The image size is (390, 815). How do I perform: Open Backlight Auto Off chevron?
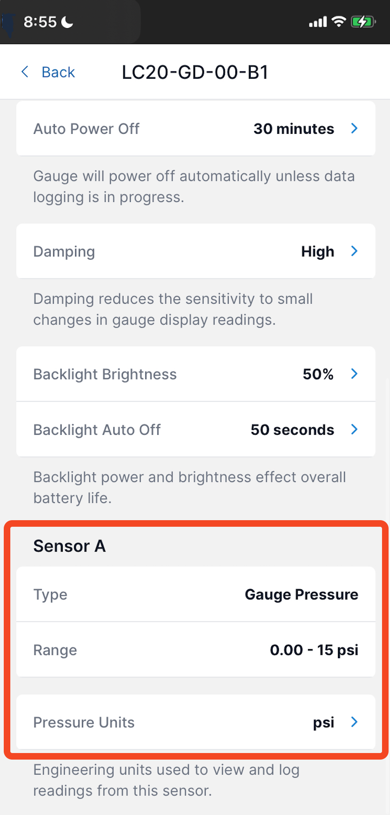tap(355, 429)
